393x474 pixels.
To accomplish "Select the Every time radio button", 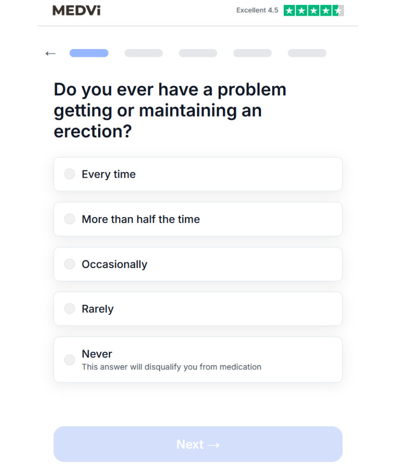I will pyautogui.click(x=69, y=174).
